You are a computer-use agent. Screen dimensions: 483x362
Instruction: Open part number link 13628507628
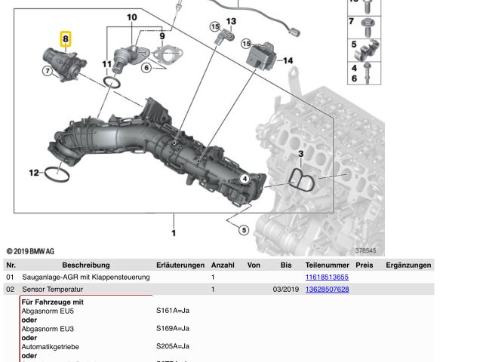click(327, 290)
